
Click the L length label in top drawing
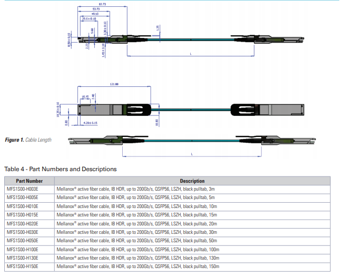click(x=190, y=54)
